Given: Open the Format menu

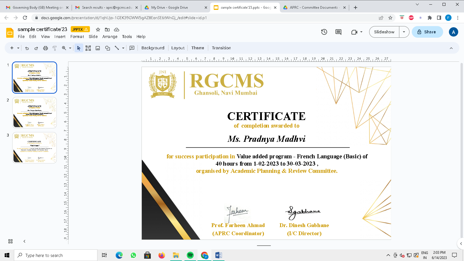Looking at the screenshot, I should point(77,37).
